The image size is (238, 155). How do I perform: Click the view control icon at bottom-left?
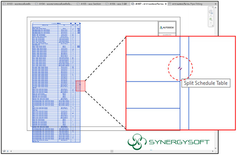coord(4,151)
